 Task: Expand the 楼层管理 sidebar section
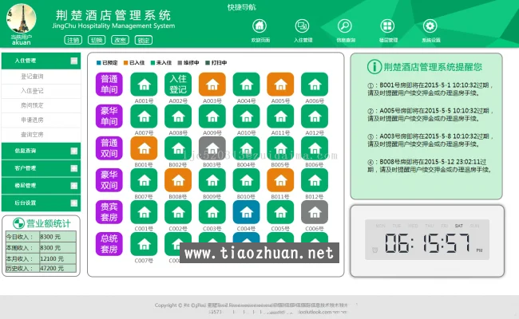(x=74, y=186)
